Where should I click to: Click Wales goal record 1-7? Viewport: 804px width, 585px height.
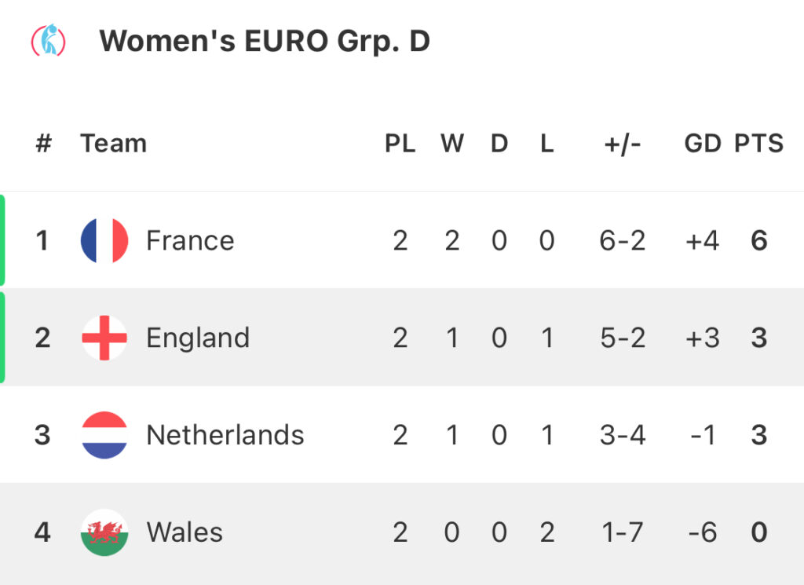(x=623, y=532)
